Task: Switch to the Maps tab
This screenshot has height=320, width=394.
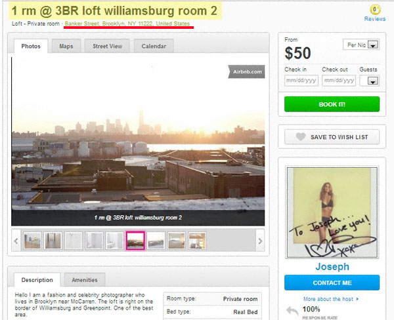Action: 66,46
